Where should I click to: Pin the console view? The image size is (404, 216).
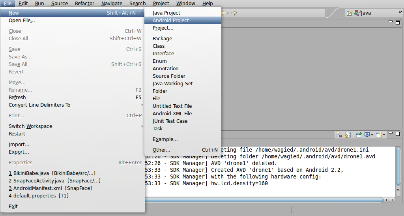tap(359, 135)
